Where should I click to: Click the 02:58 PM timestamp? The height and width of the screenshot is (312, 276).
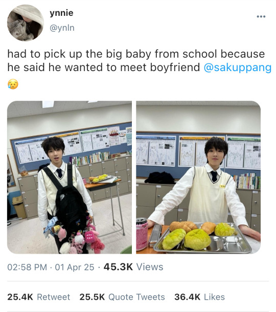coord(27,267)
